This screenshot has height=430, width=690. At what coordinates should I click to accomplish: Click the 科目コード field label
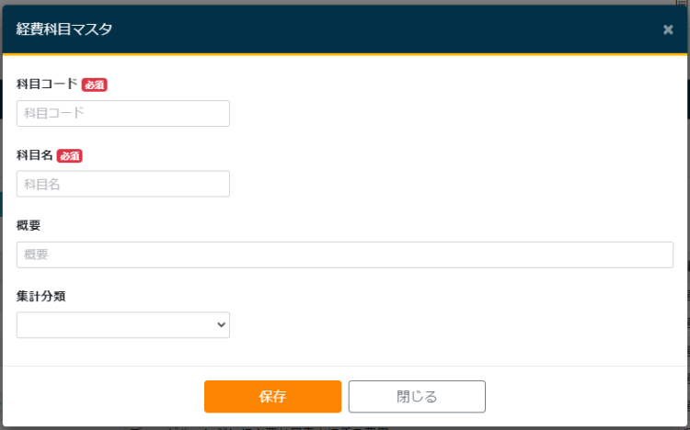(x=47, y=85)
